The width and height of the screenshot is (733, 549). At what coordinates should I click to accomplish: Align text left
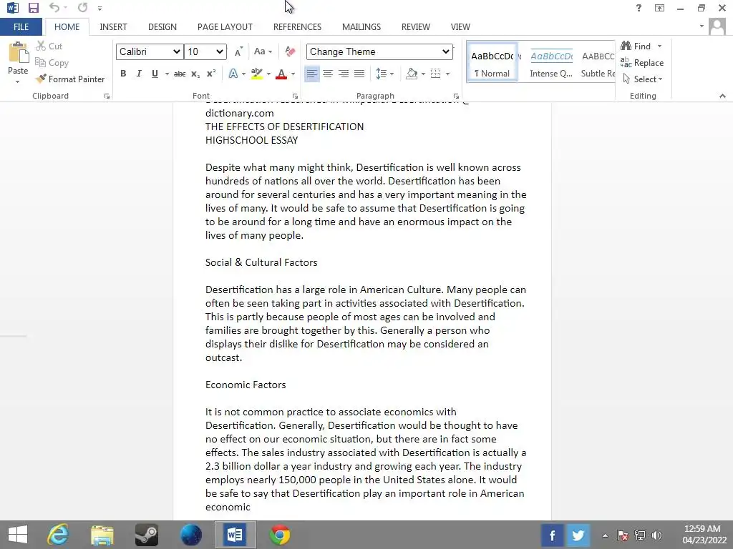[312, 74]
